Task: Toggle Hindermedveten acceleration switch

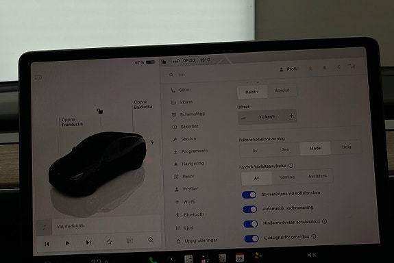Action: tap(251, 224)
